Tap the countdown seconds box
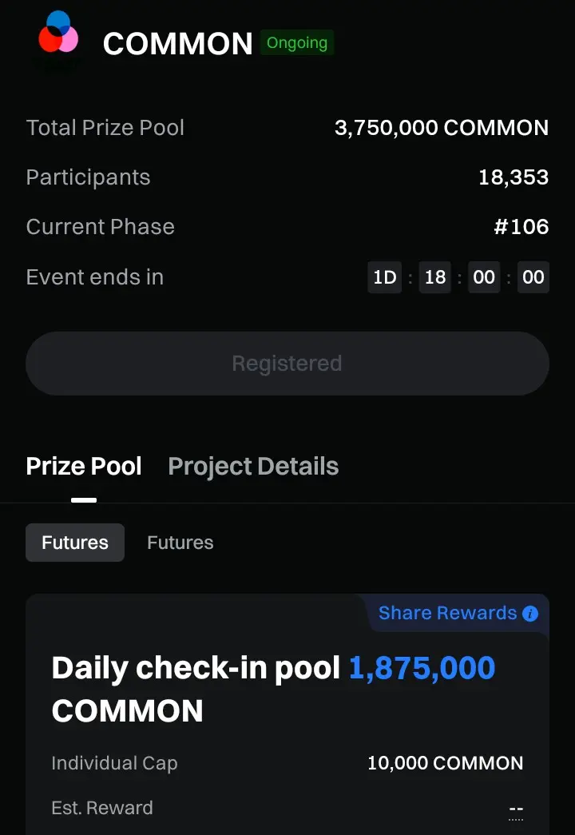 click(533, 277)
